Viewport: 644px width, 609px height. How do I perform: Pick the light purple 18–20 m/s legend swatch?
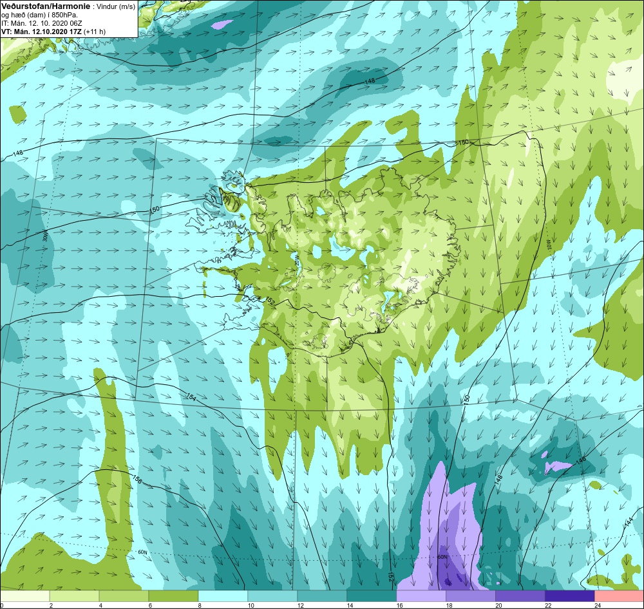coord(471,596)
